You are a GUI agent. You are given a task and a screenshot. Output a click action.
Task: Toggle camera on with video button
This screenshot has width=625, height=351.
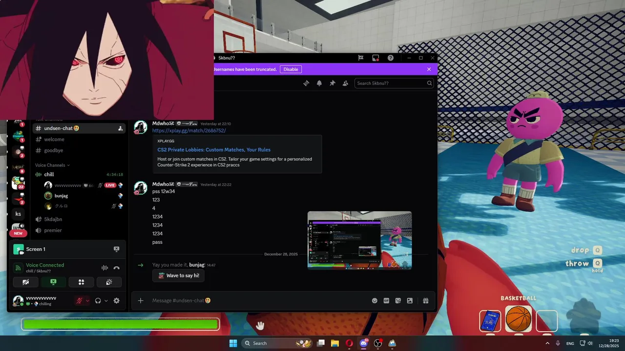point(25,282)
